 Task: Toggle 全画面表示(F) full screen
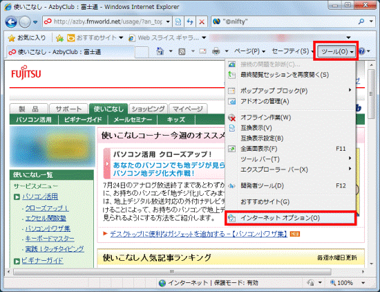(290, 149)
